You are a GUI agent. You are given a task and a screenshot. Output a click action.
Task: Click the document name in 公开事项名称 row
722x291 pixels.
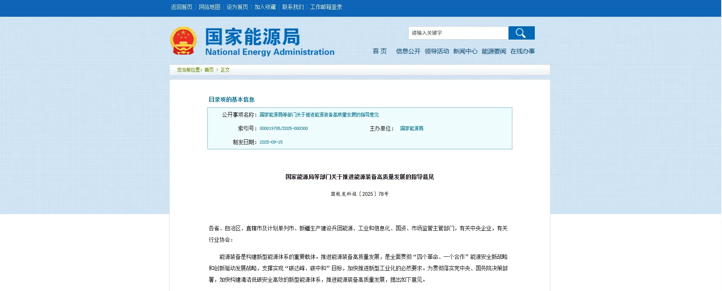[x=319, y=115]
